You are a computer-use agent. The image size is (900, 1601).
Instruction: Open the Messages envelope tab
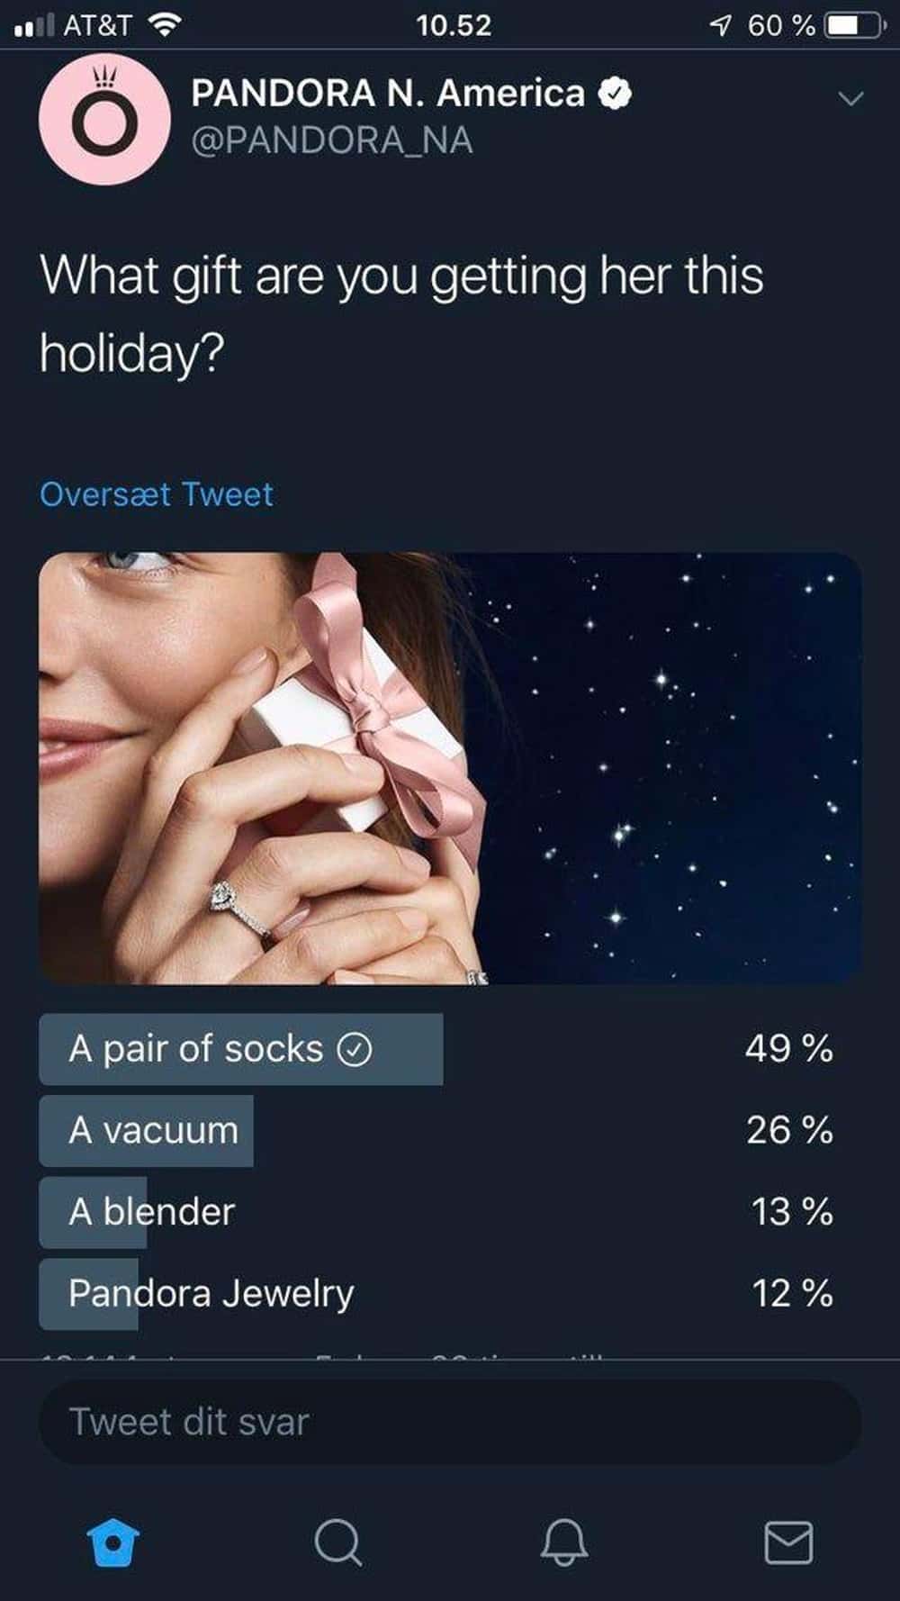point(788,1543)
